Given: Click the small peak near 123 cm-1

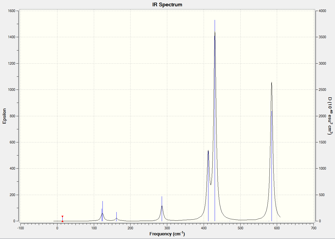Looking at the screenshot, I should point(102,213).
